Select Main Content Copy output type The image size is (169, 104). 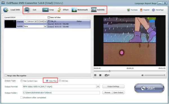click(21, 81)
